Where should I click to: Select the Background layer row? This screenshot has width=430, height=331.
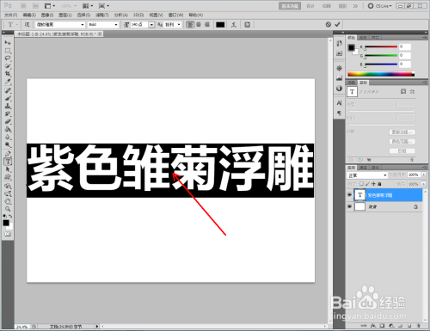point(384,206)
